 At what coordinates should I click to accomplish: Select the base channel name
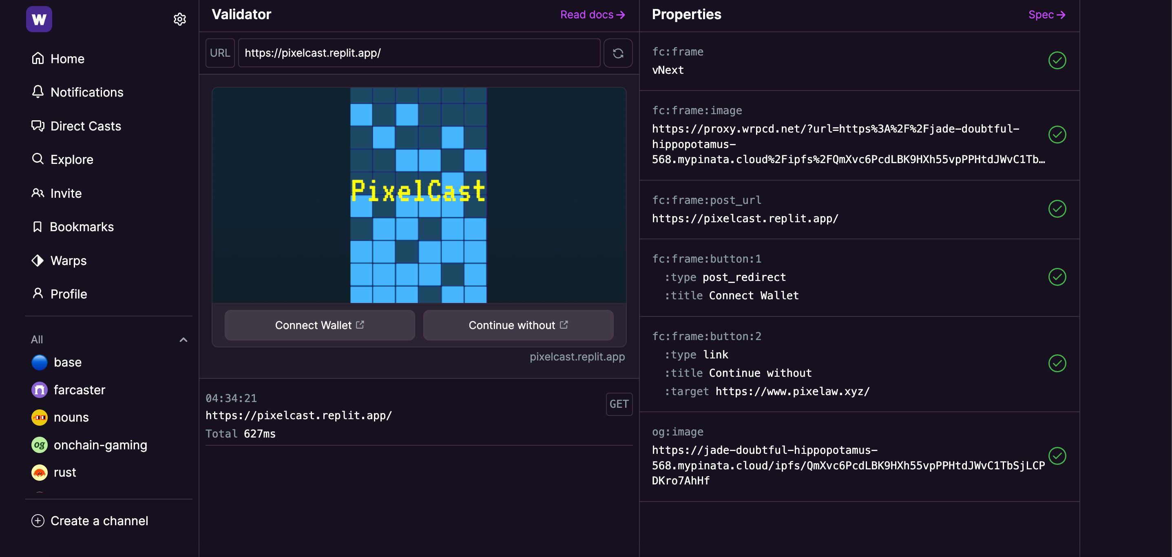[68, 362]
